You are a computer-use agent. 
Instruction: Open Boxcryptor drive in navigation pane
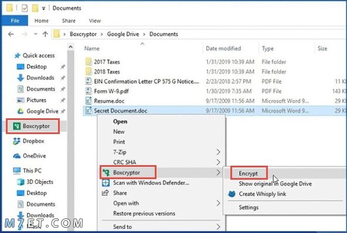click(x=33, y=126)
